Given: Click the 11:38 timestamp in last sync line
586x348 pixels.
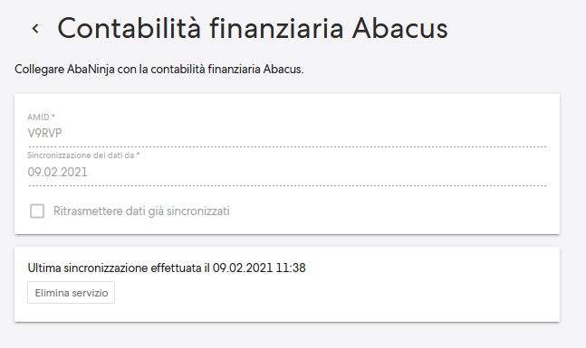Looking at the screenshot, I should tap(291, 268).
